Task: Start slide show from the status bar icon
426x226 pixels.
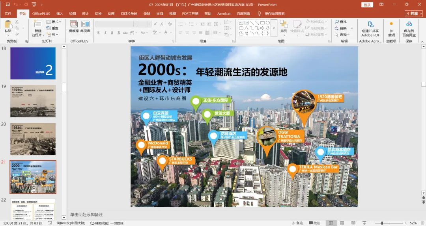Action: (364, 223)
